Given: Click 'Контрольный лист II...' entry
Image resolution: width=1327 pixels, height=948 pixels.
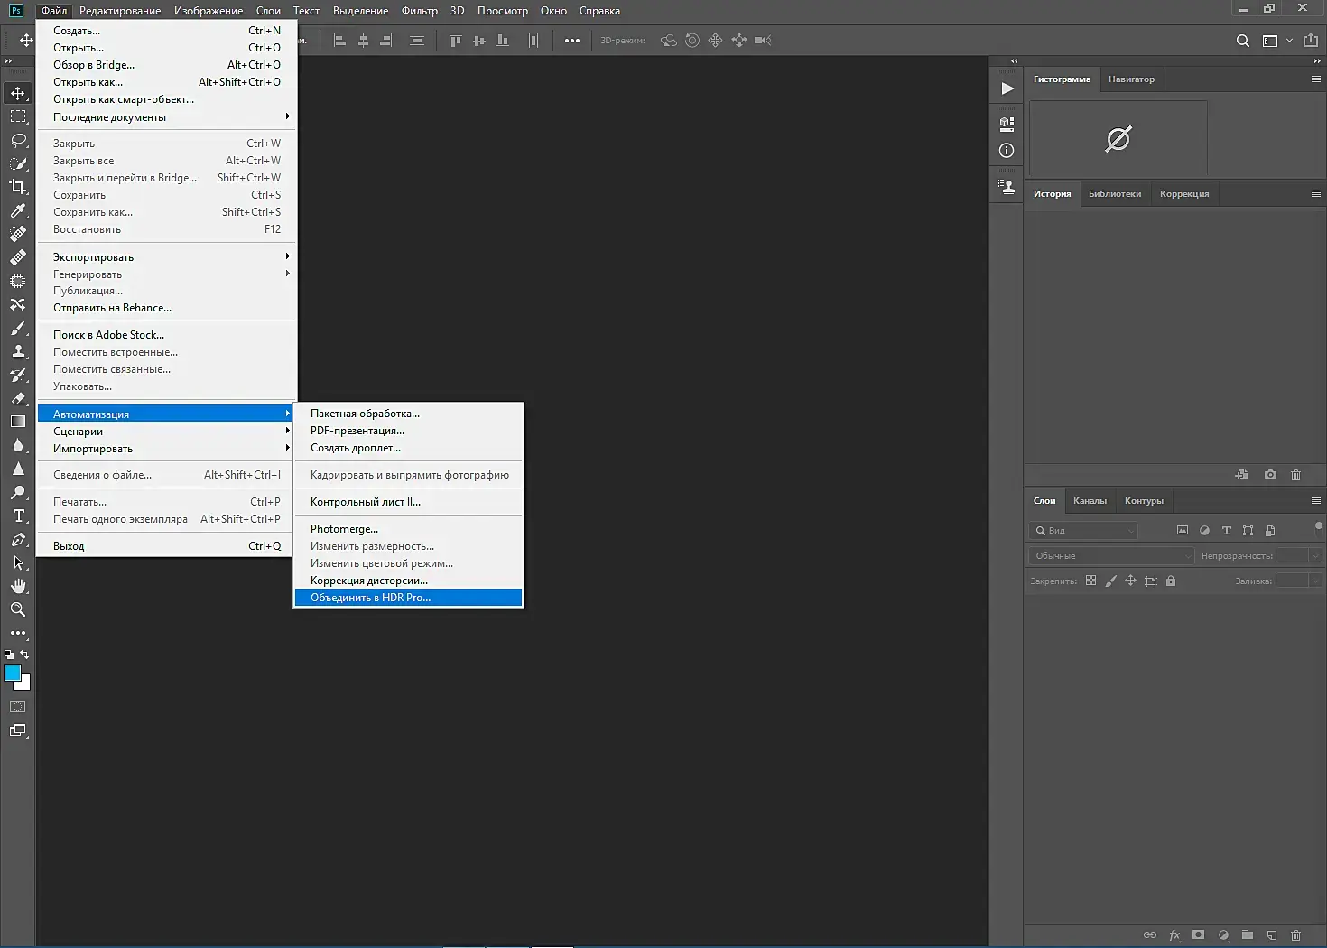Looking at the screenshot, I should point(408,502).
